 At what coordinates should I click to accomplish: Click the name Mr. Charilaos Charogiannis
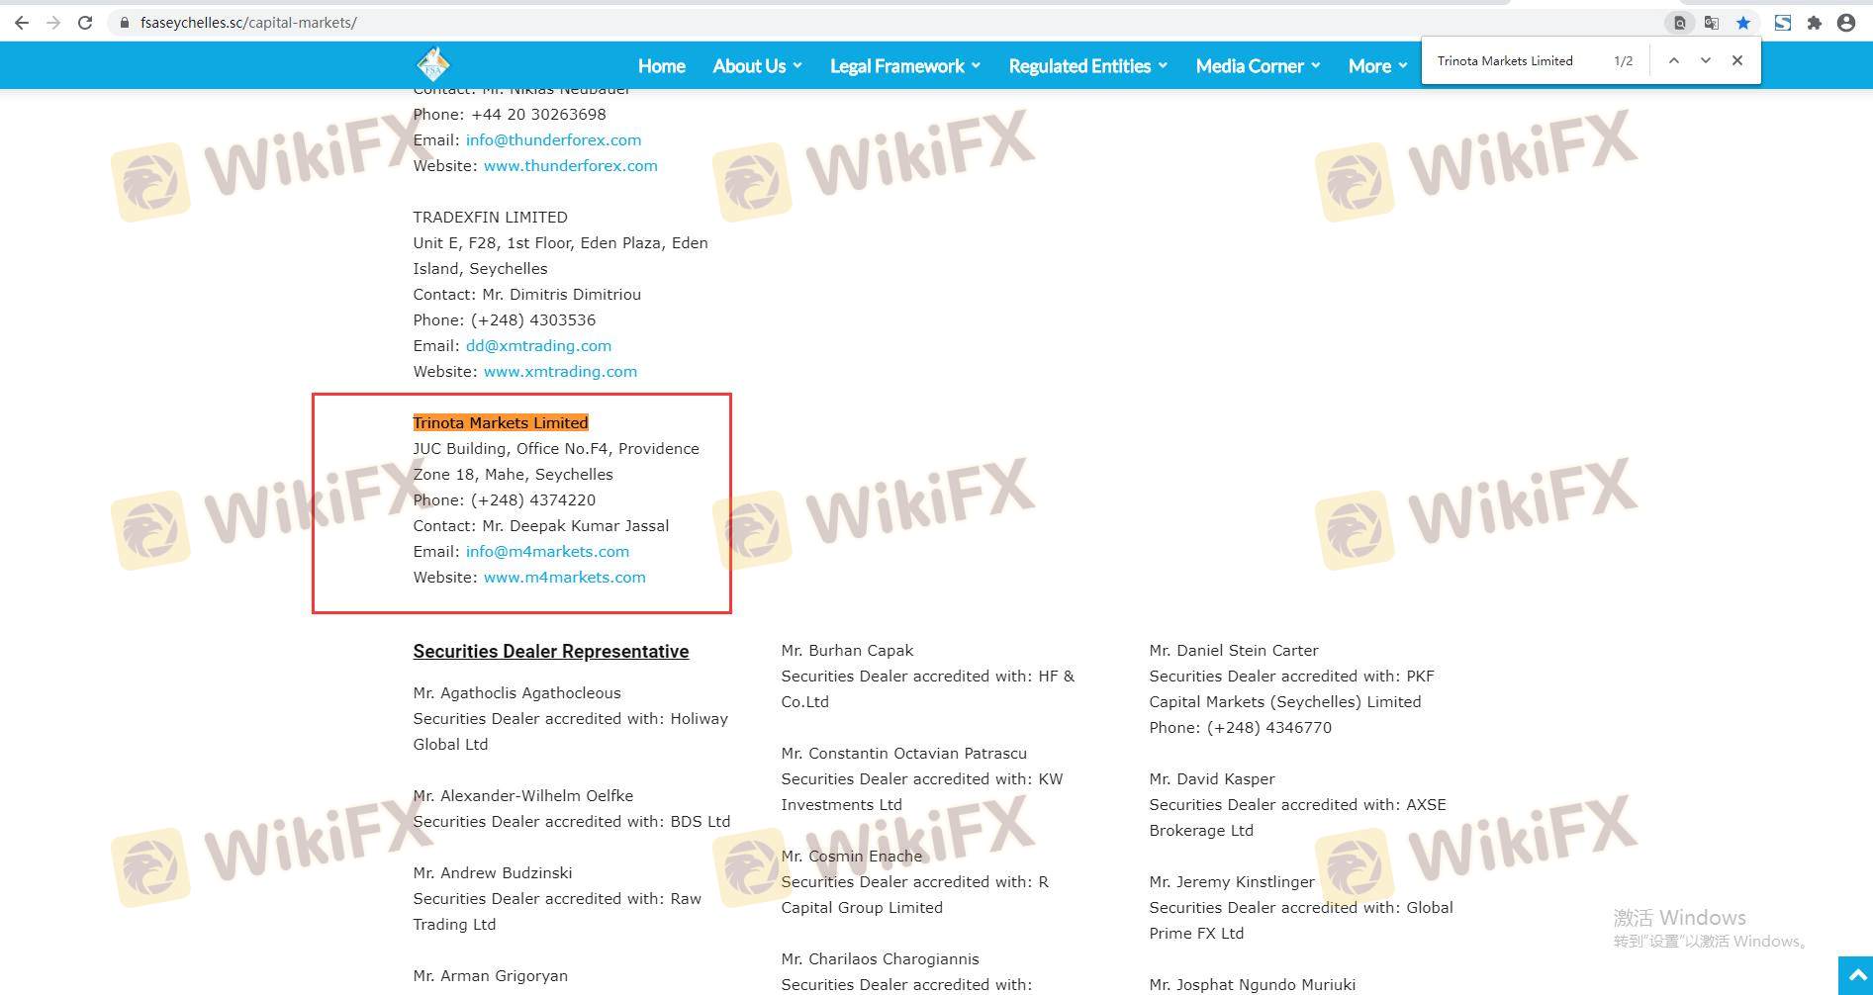[880, 959]
